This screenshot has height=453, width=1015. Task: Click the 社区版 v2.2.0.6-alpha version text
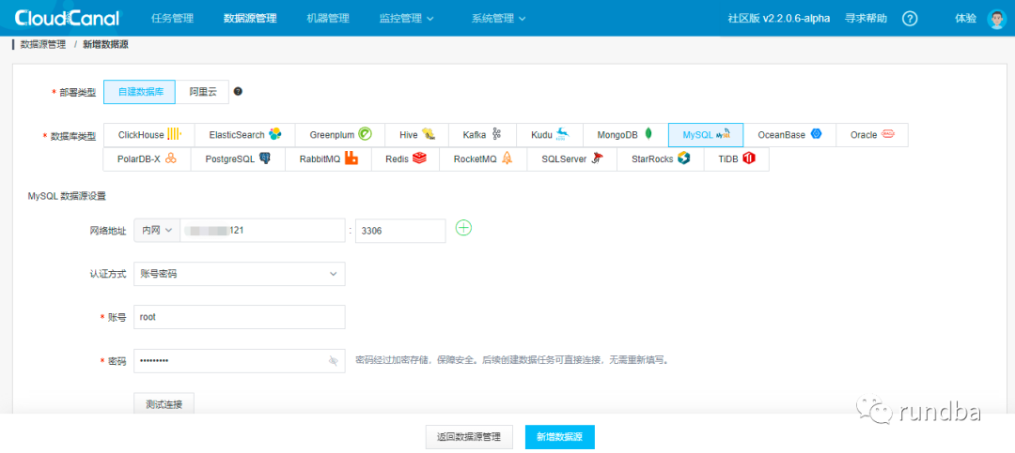pyautogui.click(x=779, y=19)
